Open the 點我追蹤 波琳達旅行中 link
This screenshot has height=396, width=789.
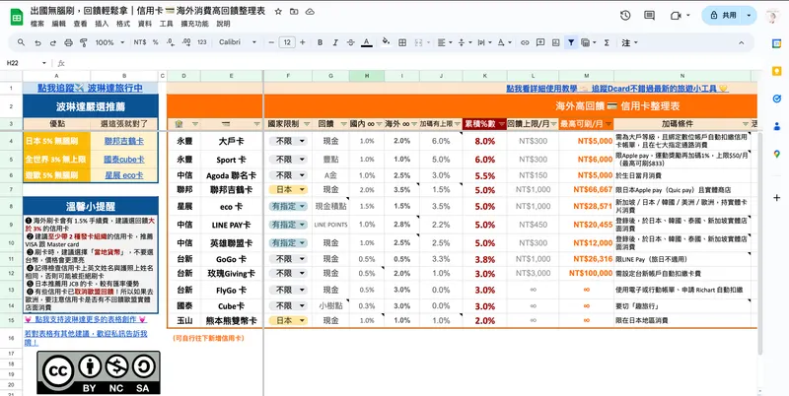(90, 88)
